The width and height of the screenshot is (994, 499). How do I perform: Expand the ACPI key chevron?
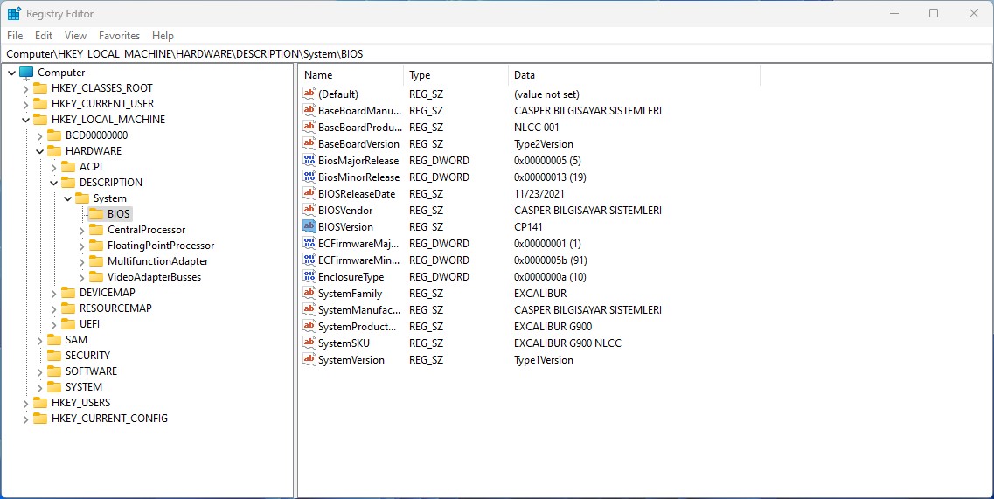tap(54, 168)
